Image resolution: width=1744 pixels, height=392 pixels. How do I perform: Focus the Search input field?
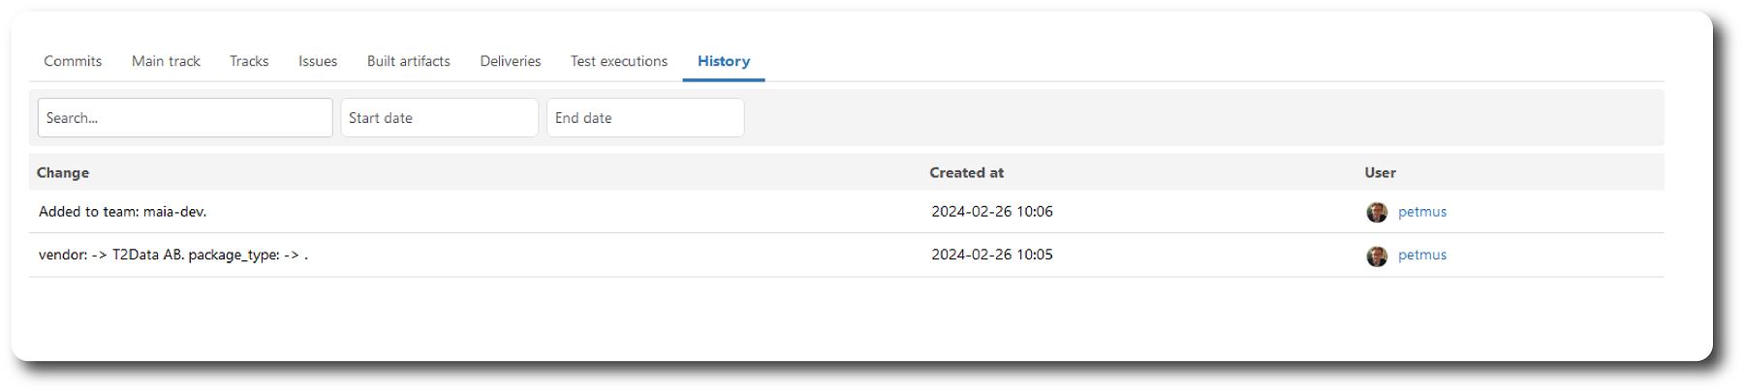point(185,118)
